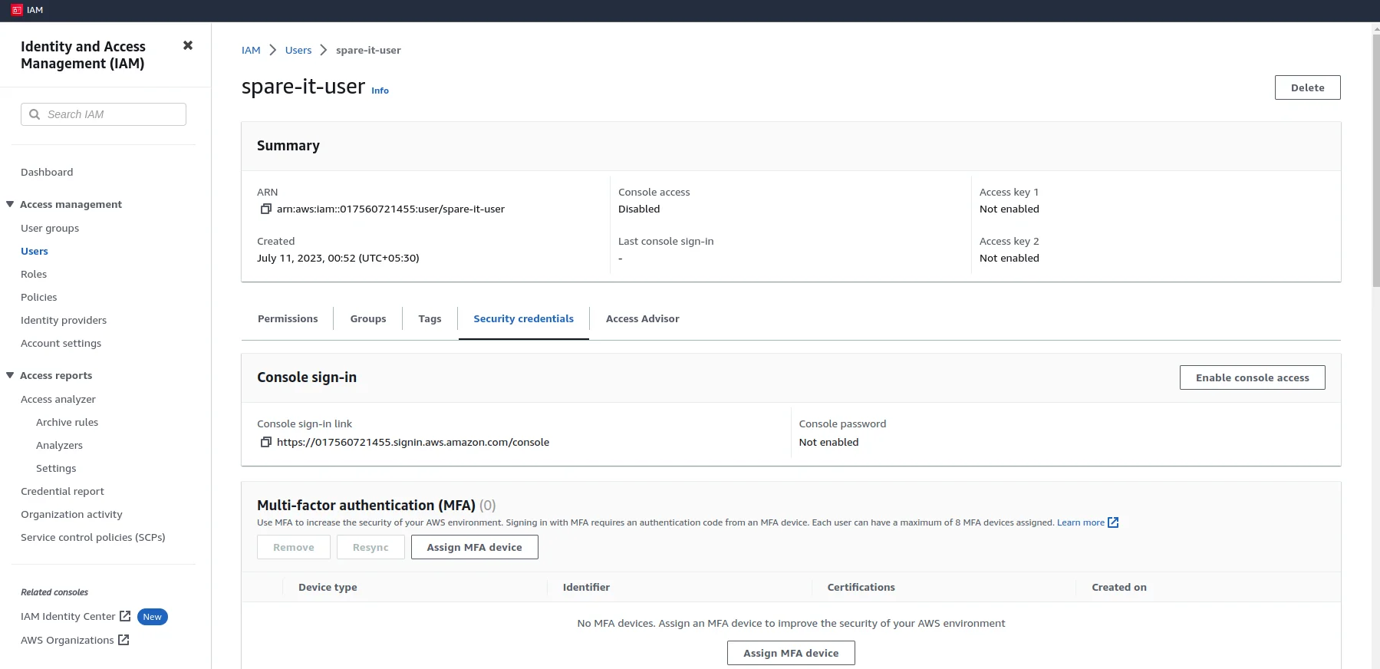
Task: Open the Credential report
Action: [62, 491]
